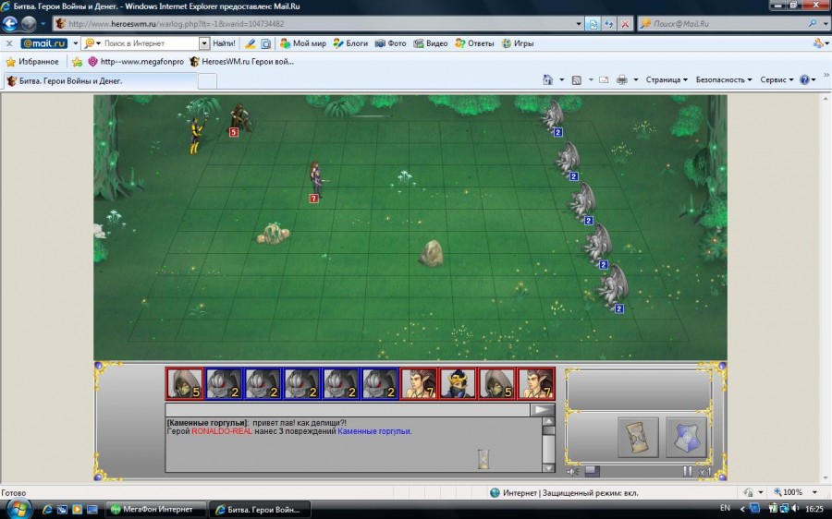Open search provider dropdown arrow
Viewport: 832px width, 519px height.
point(826,24)
